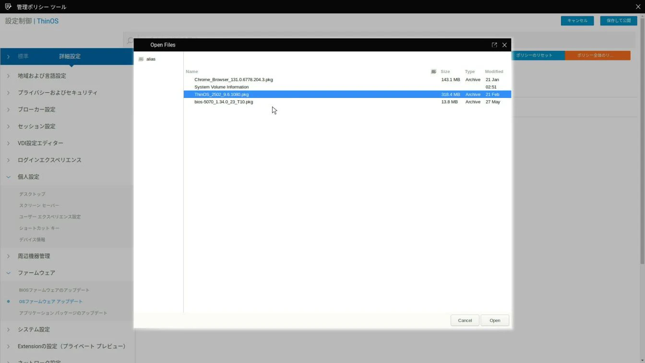Click the column view icon beside Size
The height and width of the screenshot is (363, 645).
point(433,72)
